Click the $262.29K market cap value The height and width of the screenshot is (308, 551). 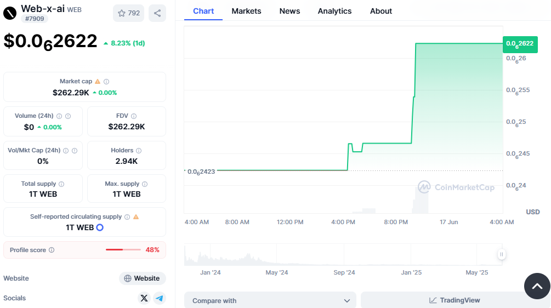[x=71, y=93]
